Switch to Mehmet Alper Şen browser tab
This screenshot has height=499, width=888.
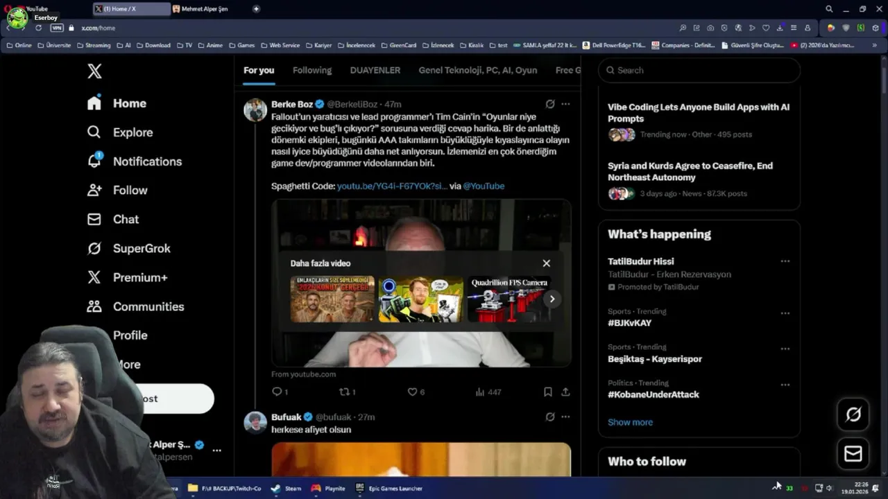click(205, 9)
